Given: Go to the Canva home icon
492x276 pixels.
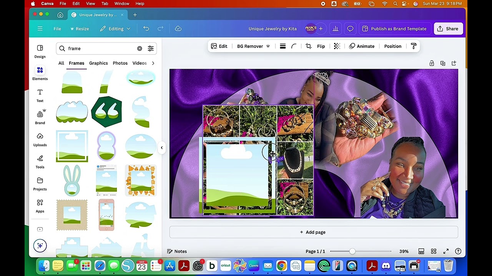Looking at the screenshot, I should click(x=60, y=15).
